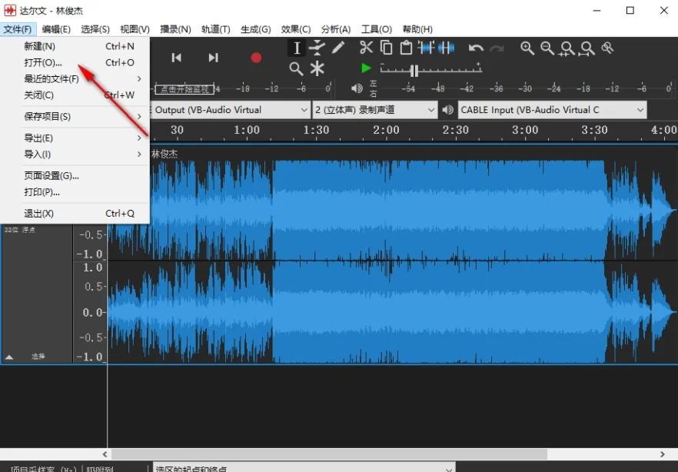Select the I-beam Selection tool
Image resolution: width=678 pixels, height=472 pixels.
[x=297, y=48]
